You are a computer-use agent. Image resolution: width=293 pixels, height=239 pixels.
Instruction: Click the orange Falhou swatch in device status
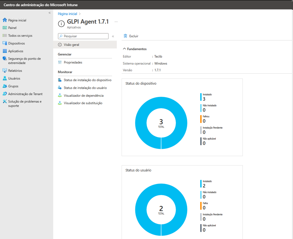201,119
